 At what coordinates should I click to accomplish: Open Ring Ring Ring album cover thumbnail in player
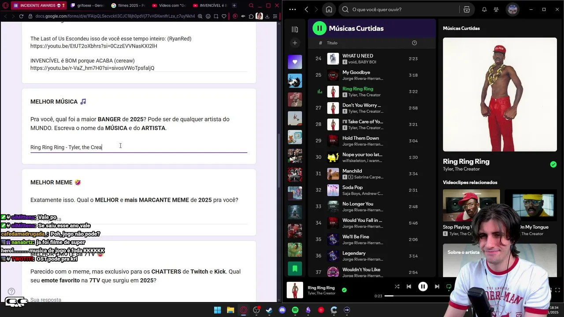click(295, 290)
